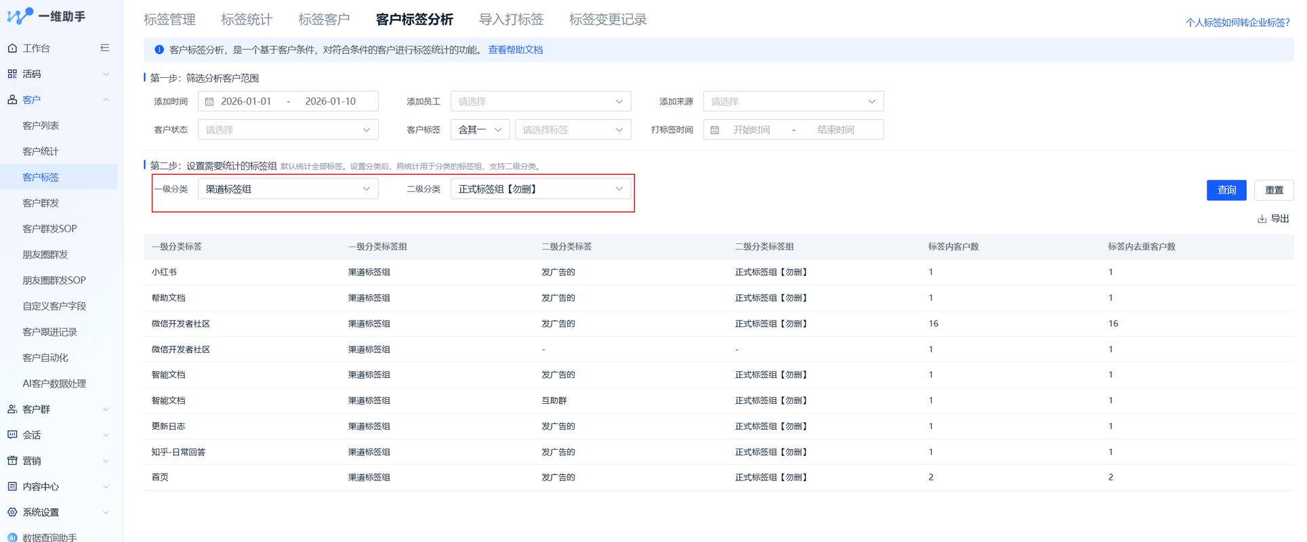Click the 打标签时间 开始时间 field
Image resolution: width=1307 pixels, height=542 pixels.
(x=751, y=130)
